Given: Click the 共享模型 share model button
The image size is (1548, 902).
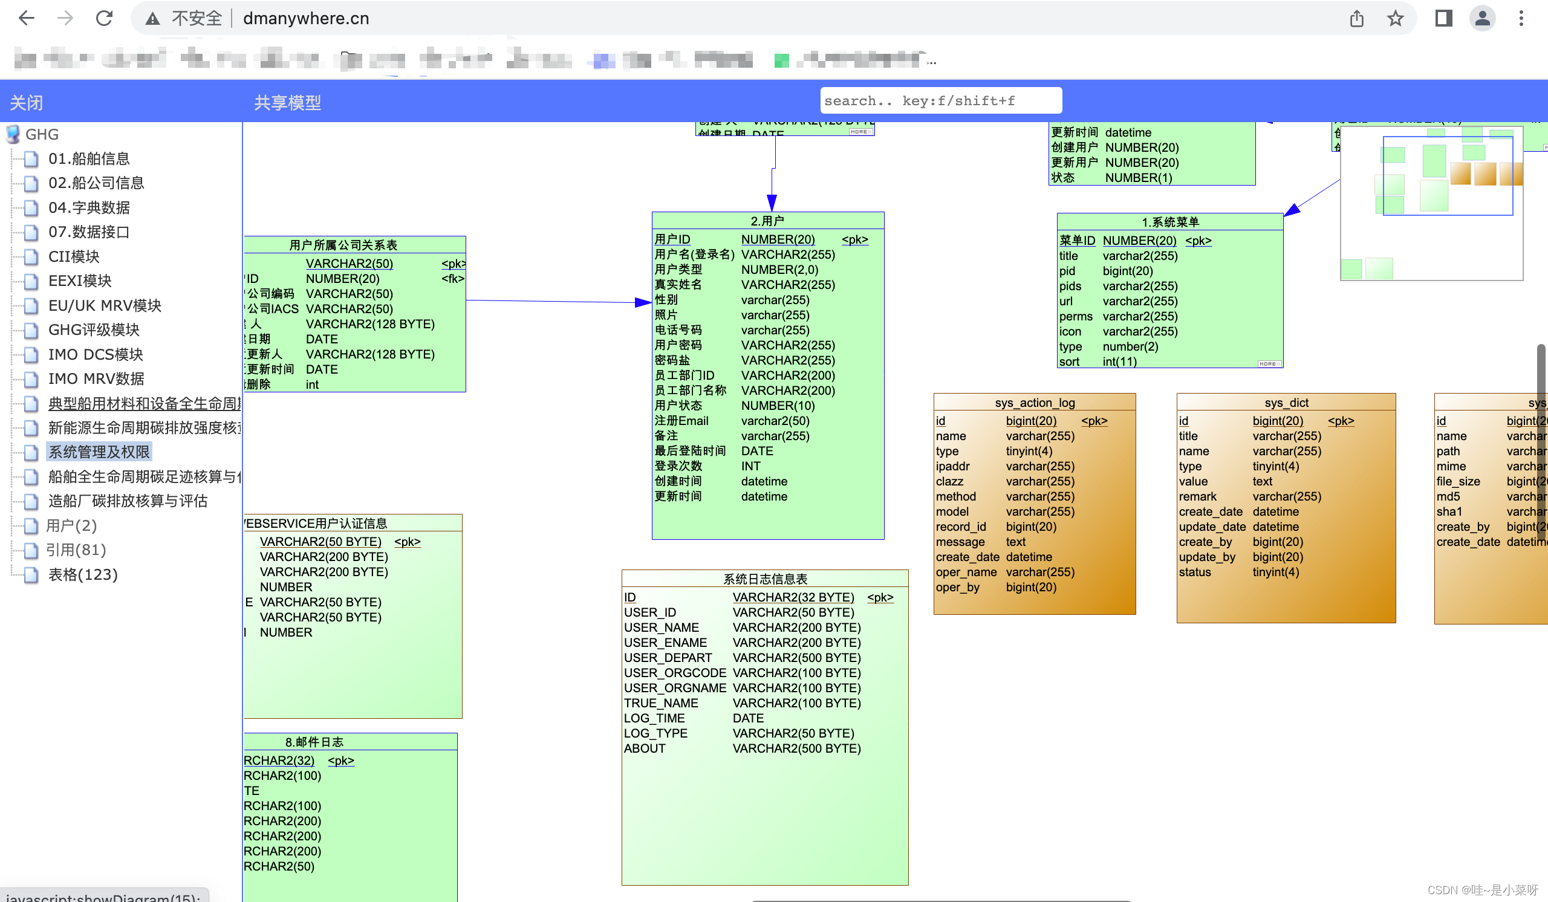Looking at the screenshot, I should tap(287, 103).
